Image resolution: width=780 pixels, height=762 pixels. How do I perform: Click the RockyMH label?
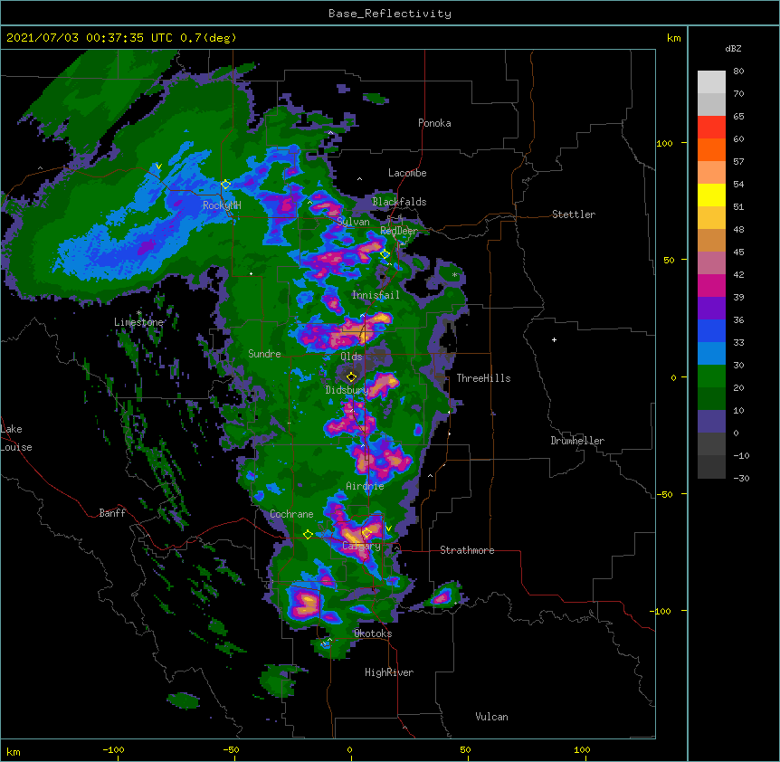(x=222, y=205)
